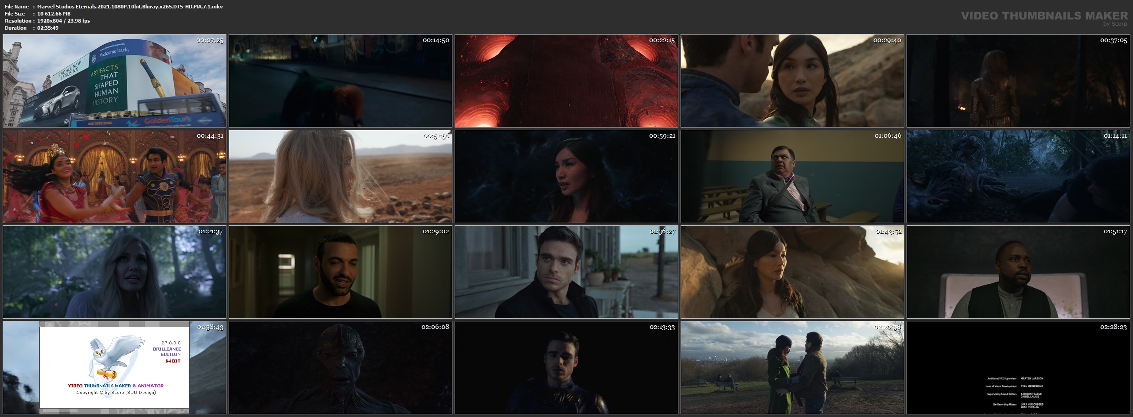Viewport: 1133px width, 417px height.
Task: Open the thumbnail at 01:06:46 with benches
Action: click(x=792, y=177)
